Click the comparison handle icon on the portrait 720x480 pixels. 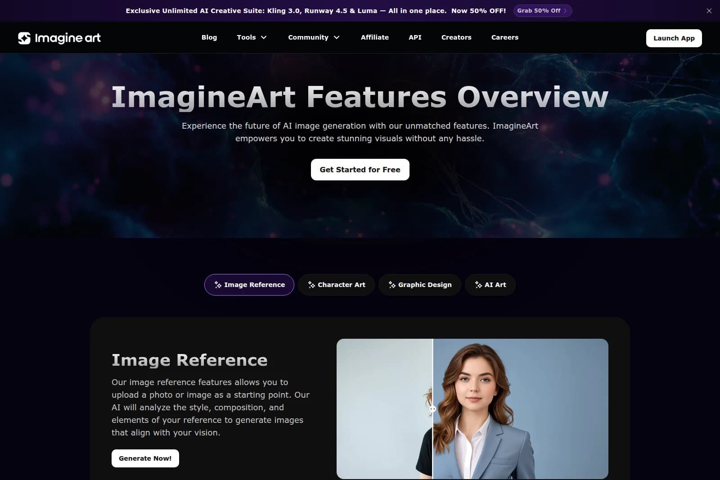[x=432, y=408]
